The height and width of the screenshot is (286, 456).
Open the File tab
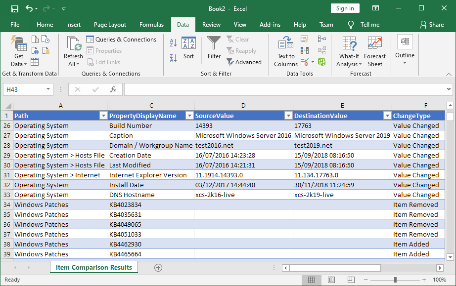pos(15,25)
